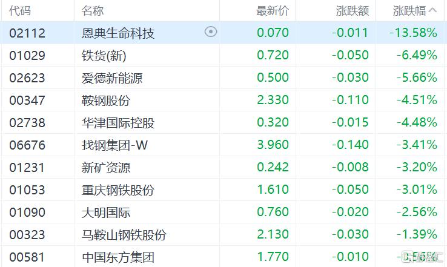Select stock code 02738
The width and height of the screenshot is (447, 267).
coord(27,123)
